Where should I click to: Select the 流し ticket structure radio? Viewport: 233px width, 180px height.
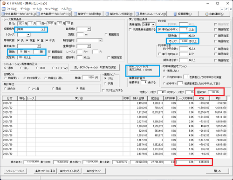[21, 68]
